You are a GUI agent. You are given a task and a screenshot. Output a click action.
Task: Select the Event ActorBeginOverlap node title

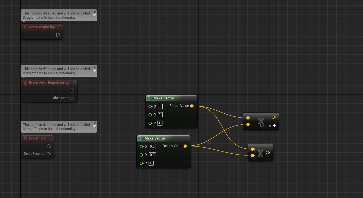click(x=49, y=83)
